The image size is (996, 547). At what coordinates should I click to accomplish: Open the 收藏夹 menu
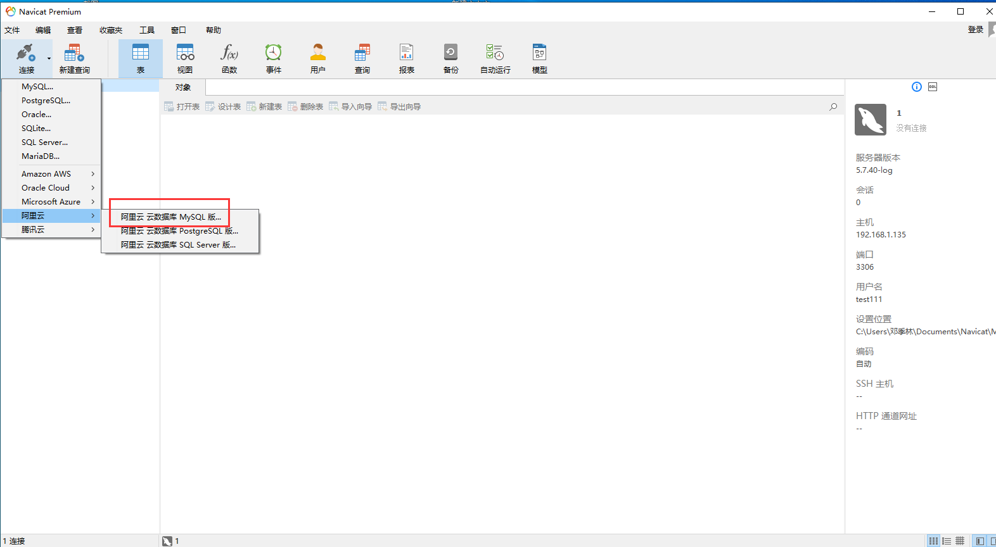tap(111, 30)
